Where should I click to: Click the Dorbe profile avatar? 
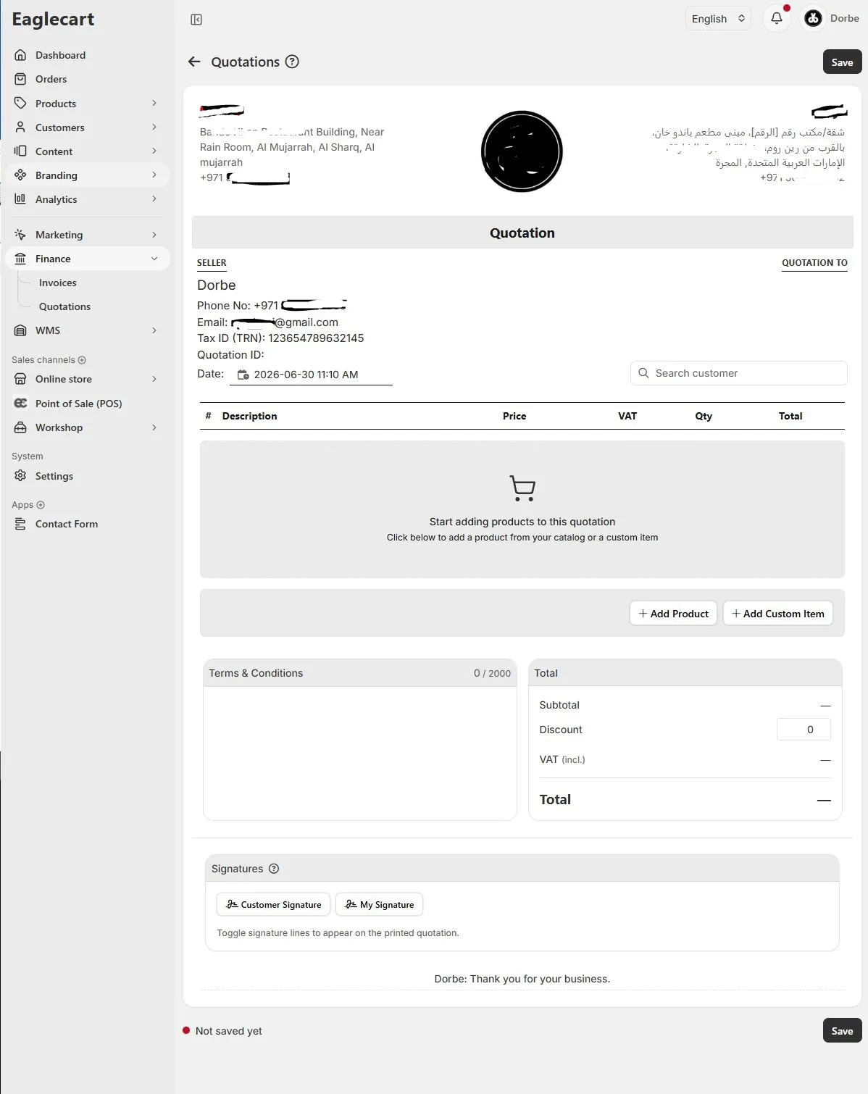coord(813,18)
